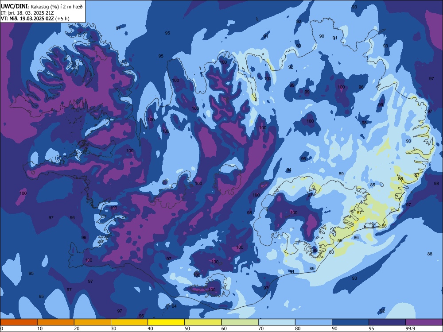Click the map value '88' at the right edge
This screenshot has width=443, height=332.
[430, 254]
